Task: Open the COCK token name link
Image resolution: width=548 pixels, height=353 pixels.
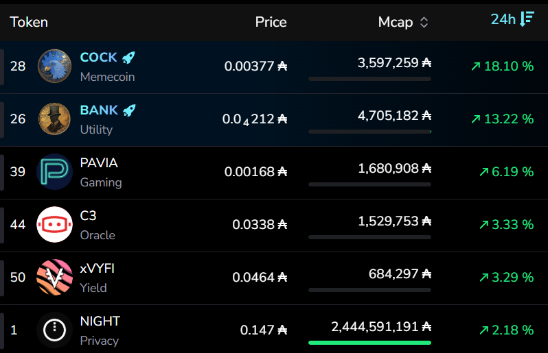Action: (99, 57)
